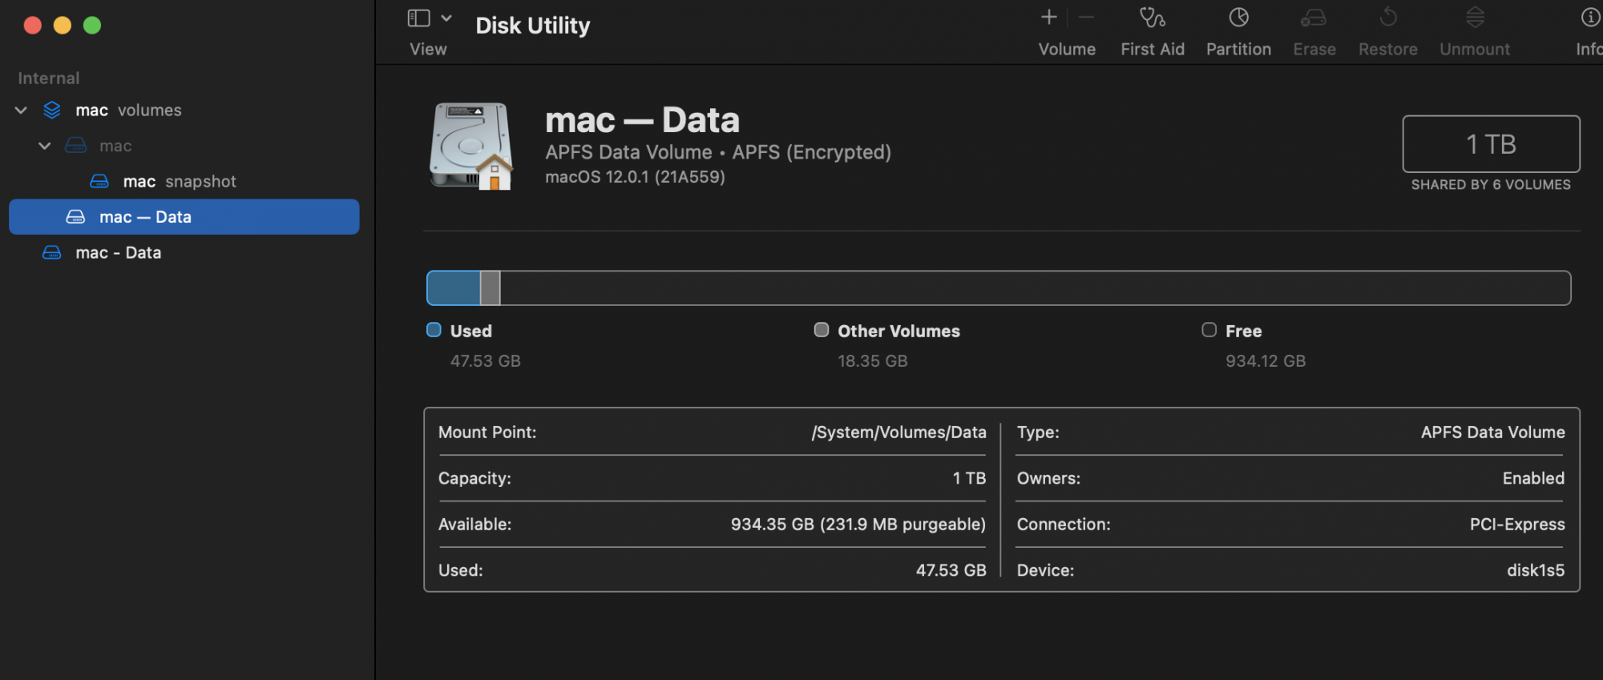Run First Aid stethoscope icon
This screenshot has height=680, width=1603.
click(1152, 17)
